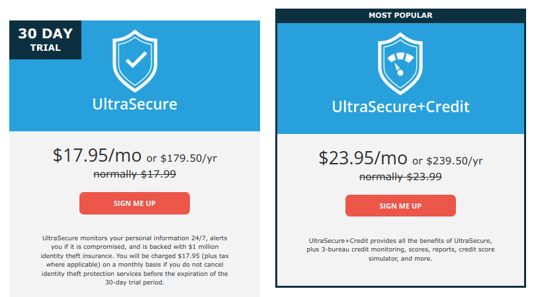This screenshot has width=538, height=297.
Task: Click the MOST POPULAR banner
Action: pyautogui.click(x=400, y=15)
